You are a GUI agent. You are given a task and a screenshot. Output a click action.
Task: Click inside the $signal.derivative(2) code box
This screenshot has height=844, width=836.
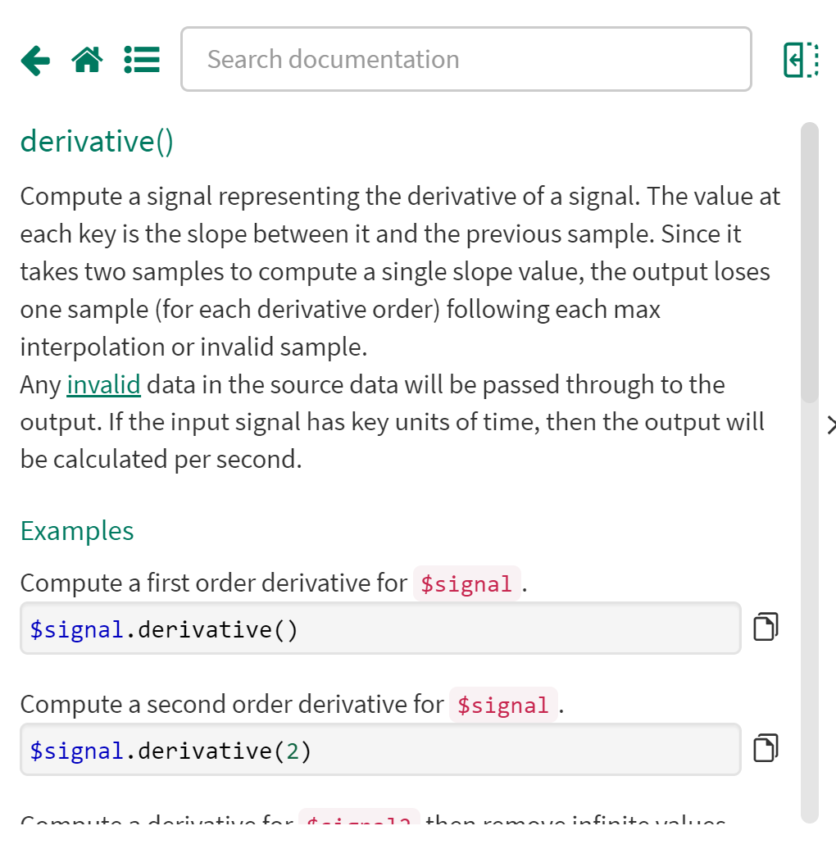click(x=380, y=750)
